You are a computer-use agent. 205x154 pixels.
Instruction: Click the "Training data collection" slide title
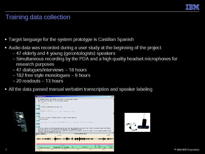[x=38, y=17]
